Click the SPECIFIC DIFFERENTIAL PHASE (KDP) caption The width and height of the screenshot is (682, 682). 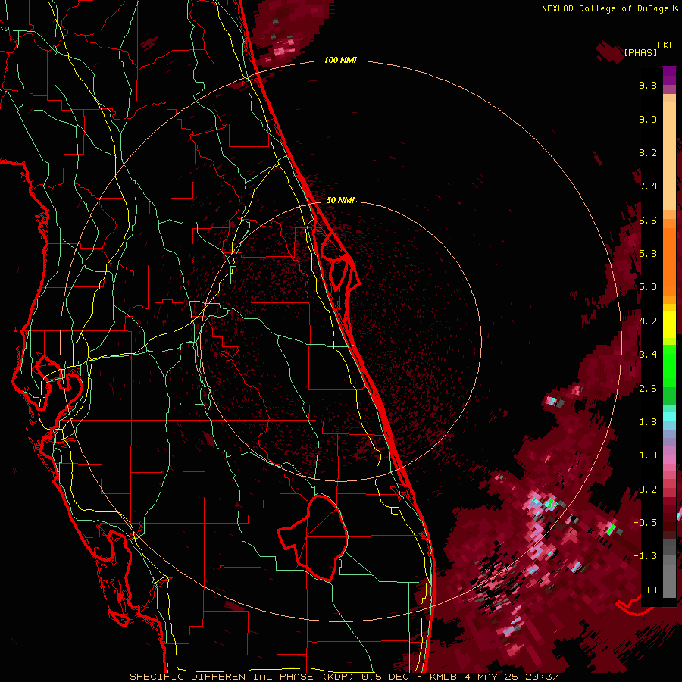pyautogui.click(x=243, y=677)
